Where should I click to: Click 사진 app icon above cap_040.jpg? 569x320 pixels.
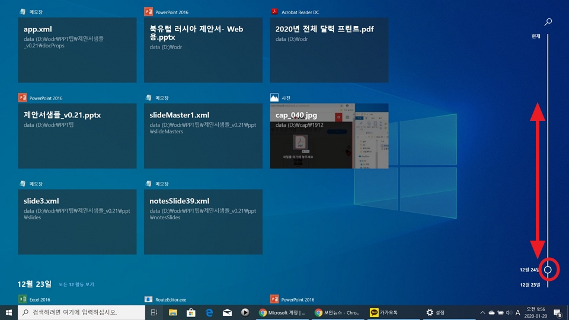(x=274, y=98)
